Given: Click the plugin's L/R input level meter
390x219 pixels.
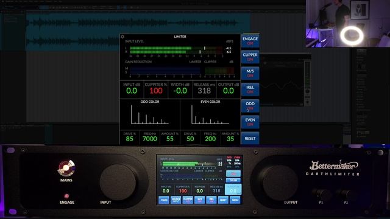Looking at the screenshot, I should click(x=176, y=50).
